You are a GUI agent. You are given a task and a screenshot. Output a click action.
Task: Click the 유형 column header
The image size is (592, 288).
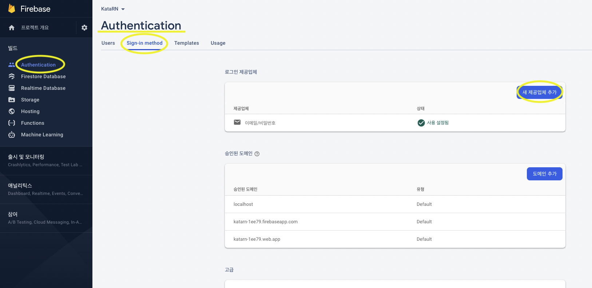421,189
